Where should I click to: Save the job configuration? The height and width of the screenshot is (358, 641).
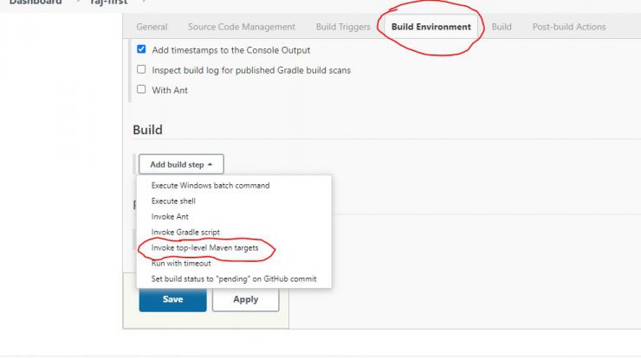click(172, 299)
